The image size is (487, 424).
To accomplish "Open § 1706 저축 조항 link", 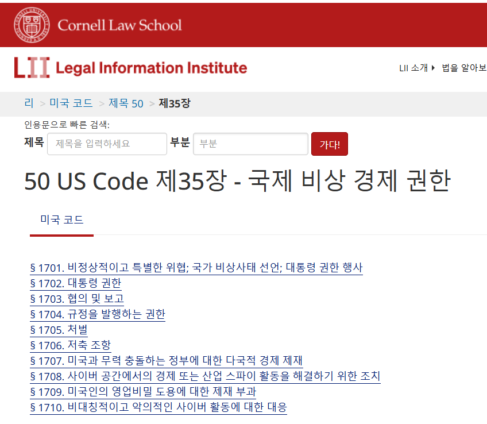I will pos(71,345).
